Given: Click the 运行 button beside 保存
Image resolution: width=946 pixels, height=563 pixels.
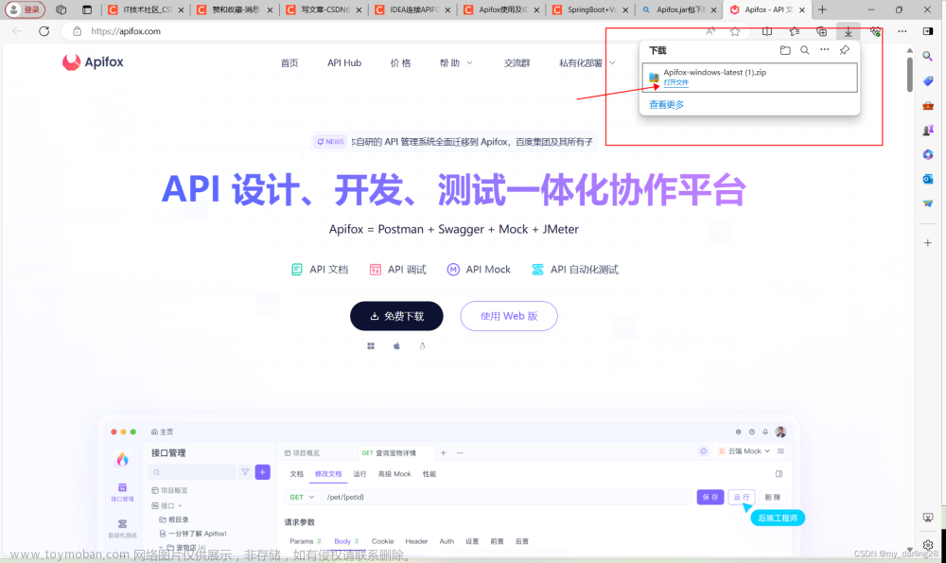Looking at the screenshot, I should pos(742,497).
